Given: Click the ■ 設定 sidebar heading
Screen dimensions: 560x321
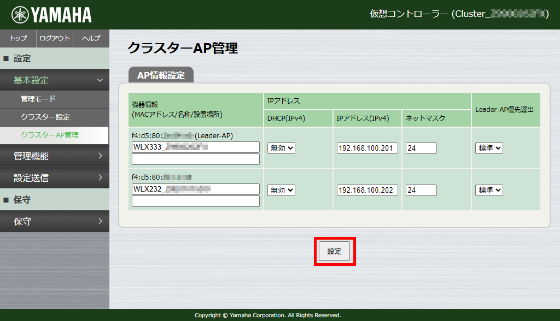Looking at the screenshot, I should (55, 58).
